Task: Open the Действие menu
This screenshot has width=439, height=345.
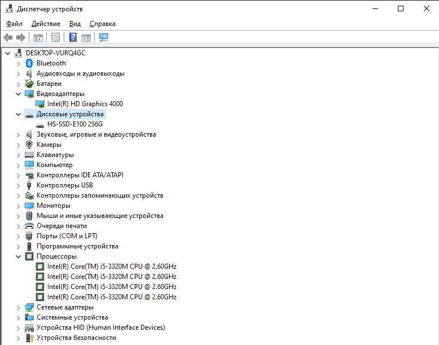Action: [46, 24]
